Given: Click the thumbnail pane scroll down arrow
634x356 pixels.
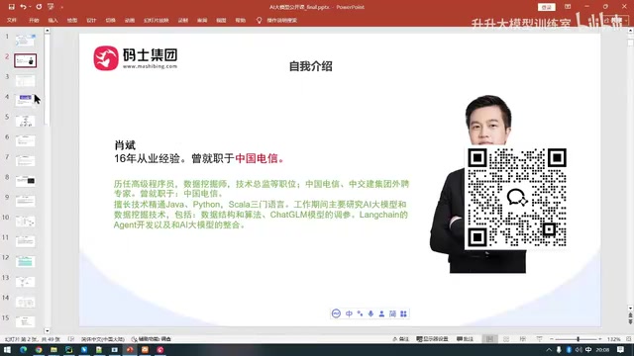Looking at the screenshot, I should pyautogui.click(x=48, y=331).
